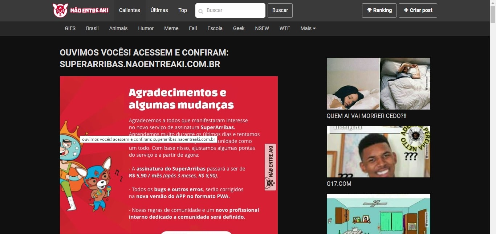The height and width of the screenshot is (234, 496).
Task: Focus the Buscar search field
Action: coord(230,11)
